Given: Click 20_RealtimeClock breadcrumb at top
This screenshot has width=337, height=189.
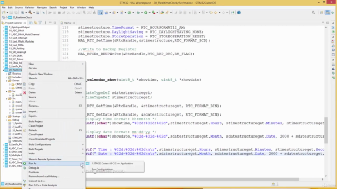Looking at the screenshot, I should 22,17.
